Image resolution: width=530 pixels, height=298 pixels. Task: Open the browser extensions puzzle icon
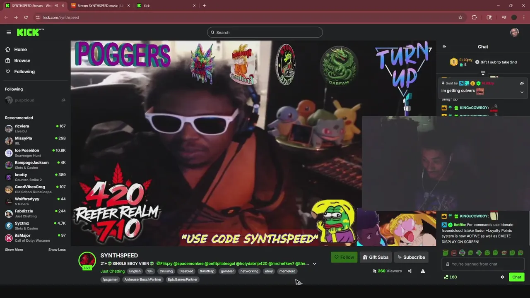[475, 17]
